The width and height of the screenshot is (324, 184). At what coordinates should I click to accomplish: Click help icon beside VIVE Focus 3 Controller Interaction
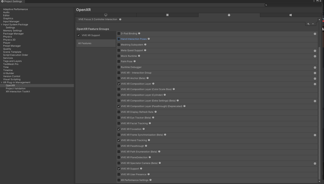point(120,19)
